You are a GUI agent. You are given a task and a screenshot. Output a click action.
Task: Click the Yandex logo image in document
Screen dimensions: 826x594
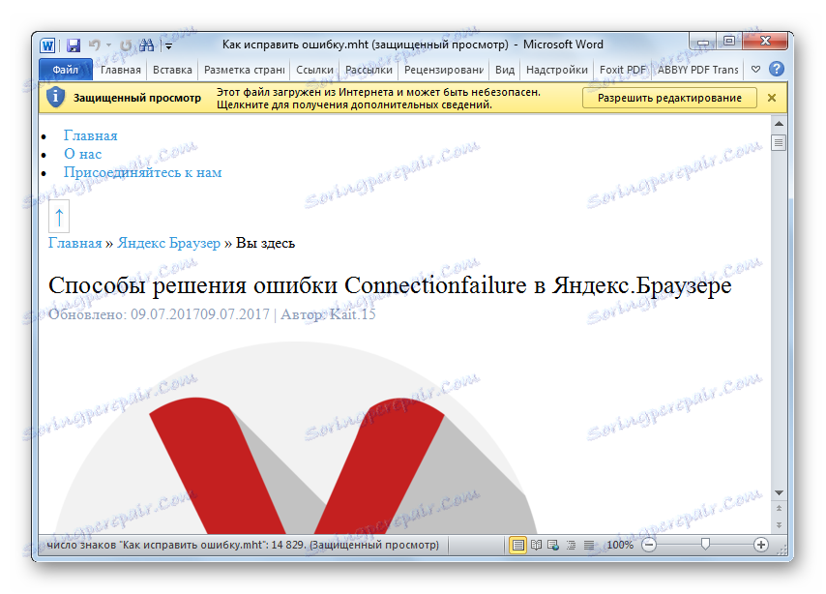coord(294,438)
